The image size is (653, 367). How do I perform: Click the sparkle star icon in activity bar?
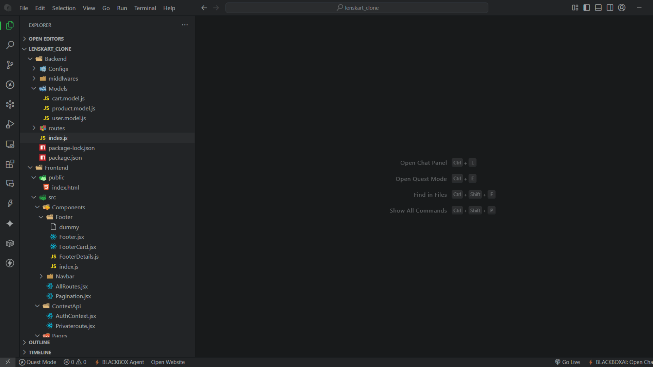[x=10, y=224]
